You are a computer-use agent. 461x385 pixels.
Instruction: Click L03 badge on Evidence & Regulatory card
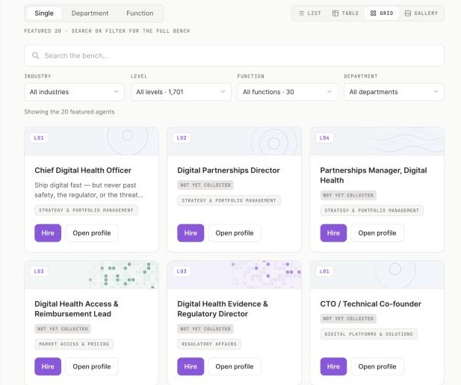click(182, 271)
